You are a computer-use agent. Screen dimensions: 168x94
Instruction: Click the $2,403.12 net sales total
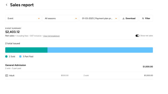click(x=13, y=32)
